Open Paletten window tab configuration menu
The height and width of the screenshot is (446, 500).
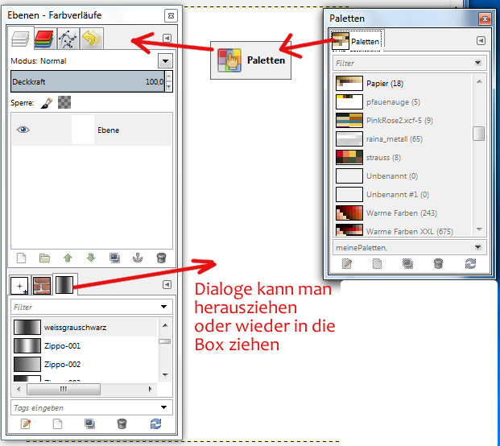click(x=481, y=41)
